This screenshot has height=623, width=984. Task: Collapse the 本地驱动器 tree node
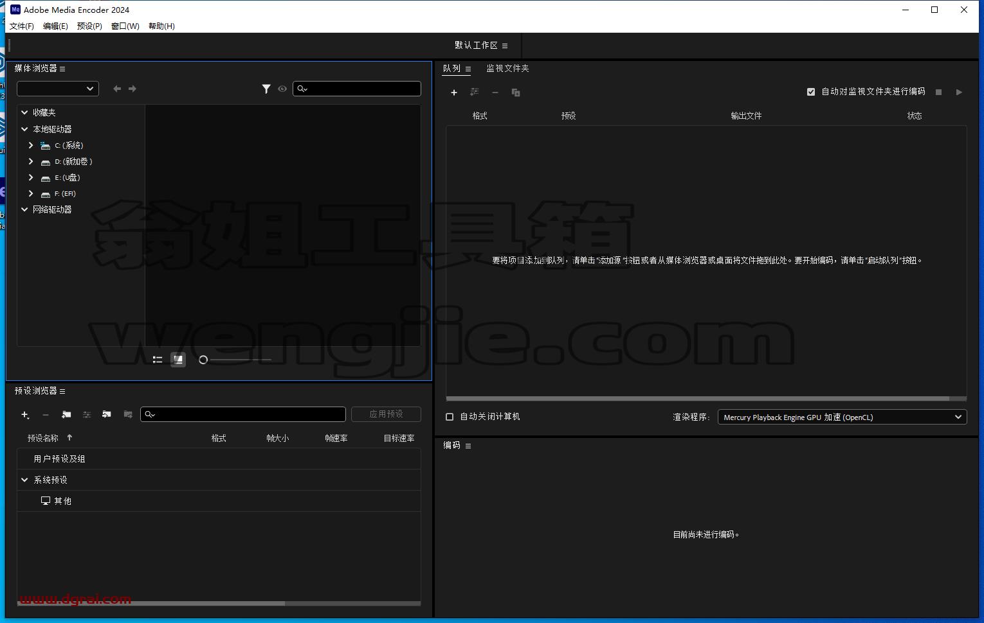(24, 129)
